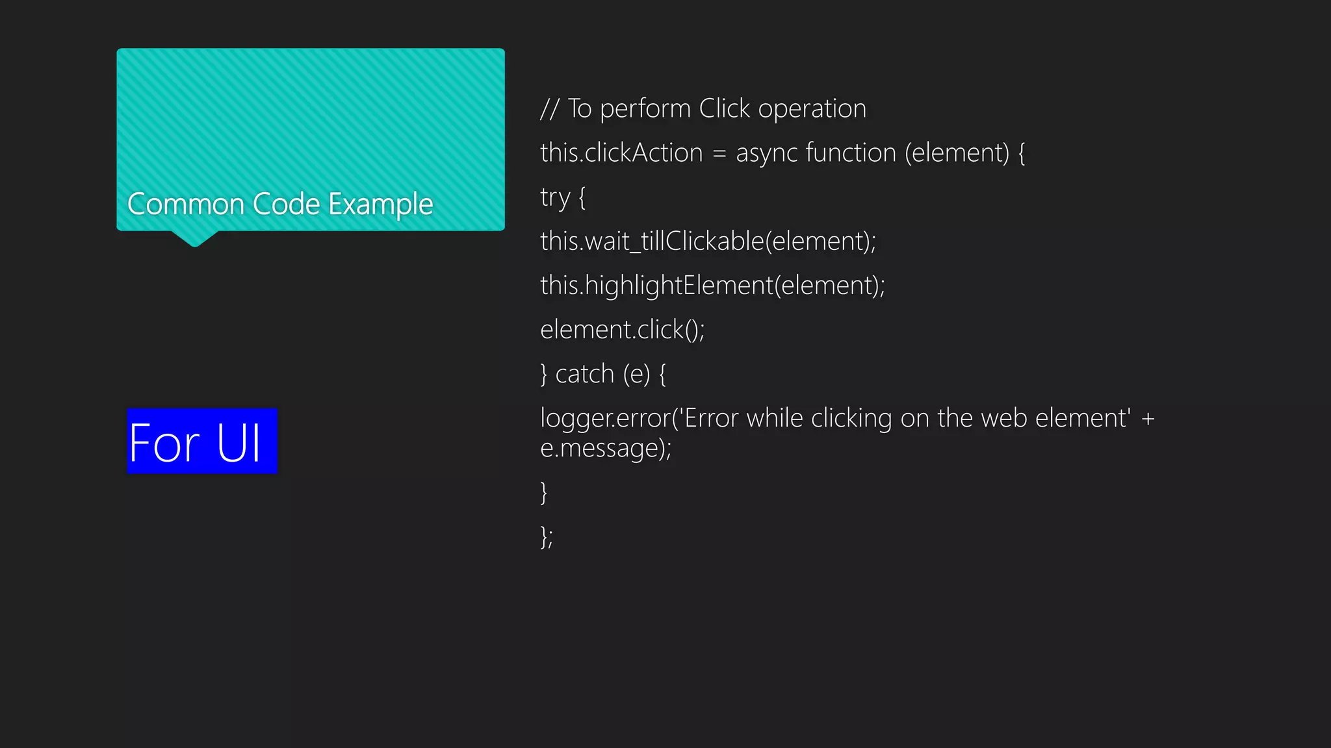The width and height of the screenshot is (1331, 748).
Task: Select "(element) {" at the end of the clickAction line
Action: tap(964, 153)
